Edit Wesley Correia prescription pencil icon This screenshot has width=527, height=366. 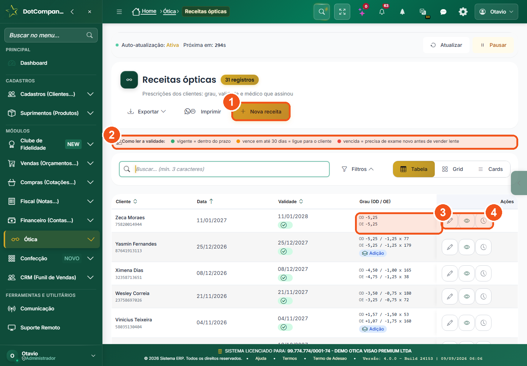pyautogui.click(x=450, y=296)
